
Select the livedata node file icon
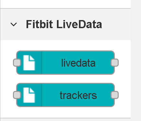coord(29,63)
